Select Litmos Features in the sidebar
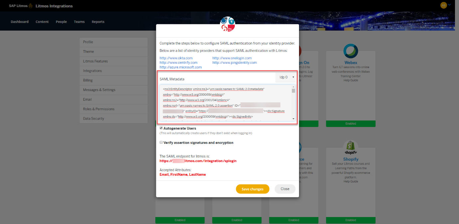Viewport: 459px width, 224px height. tap(113, 61)
